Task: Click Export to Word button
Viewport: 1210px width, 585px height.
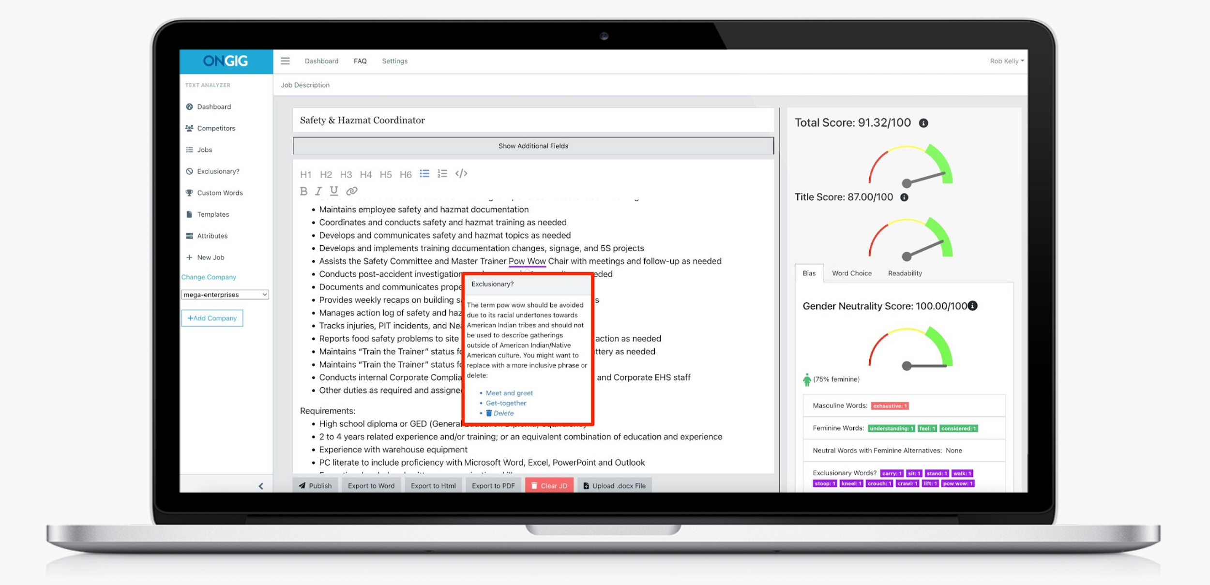Action: pos(372,485)
